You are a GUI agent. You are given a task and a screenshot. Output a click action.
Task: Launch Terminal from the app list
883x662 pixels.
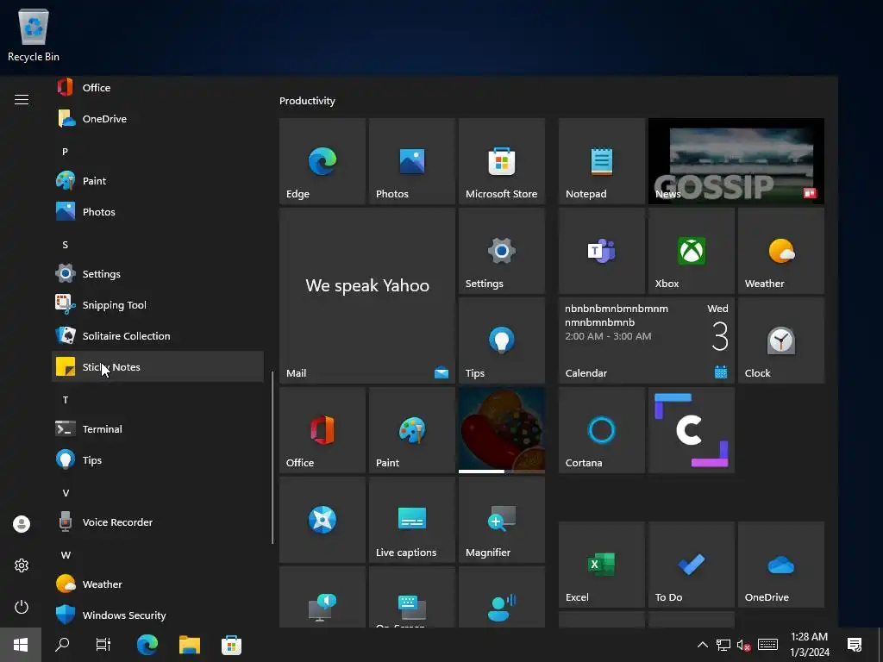coord(158,429)
